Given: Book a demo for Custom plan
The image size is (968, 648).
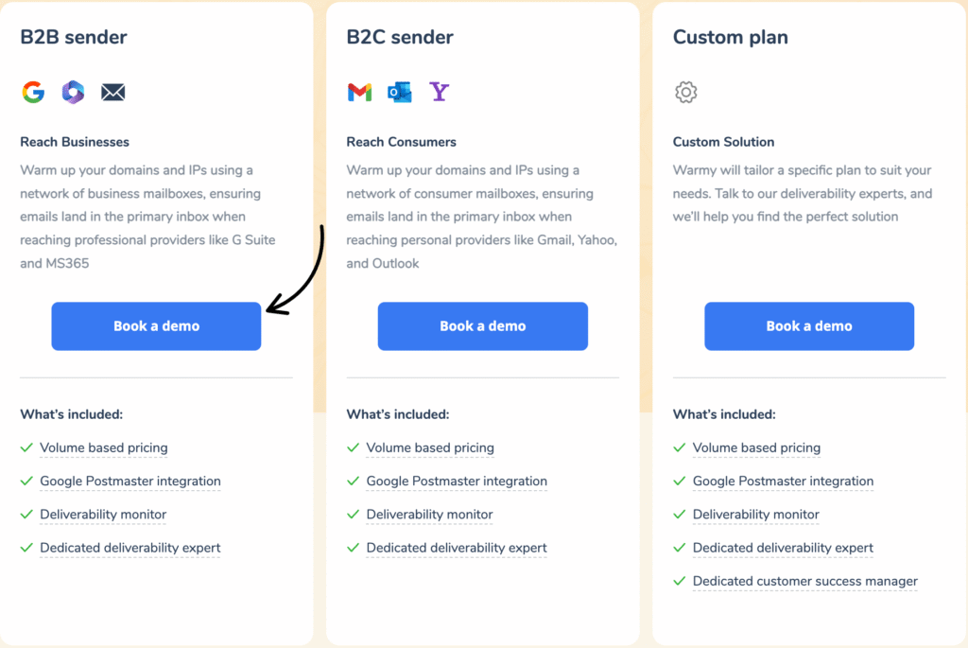Looking at the screenshot, I should coord(809,326).
